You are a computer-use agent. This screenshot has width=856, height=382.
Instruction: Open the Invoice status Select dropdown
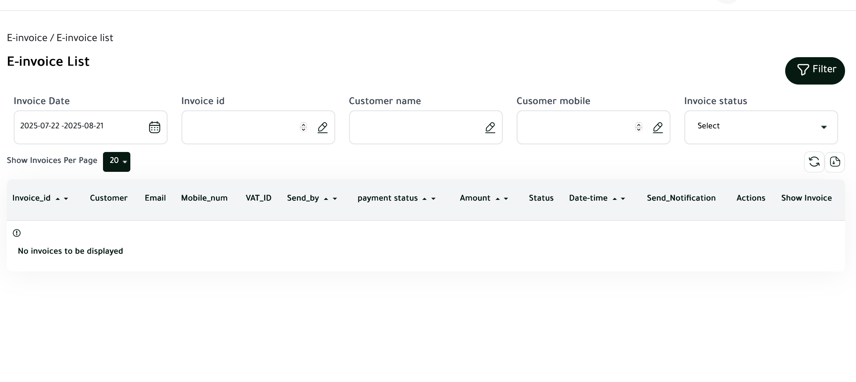point(761,127)
